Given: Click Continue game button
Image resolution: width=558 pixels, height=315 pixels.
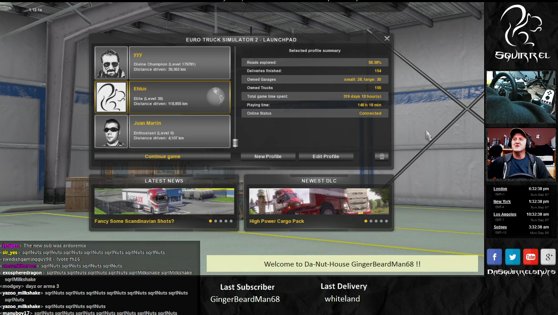Looking at the screenshot, I should click(x=163, y=156).
